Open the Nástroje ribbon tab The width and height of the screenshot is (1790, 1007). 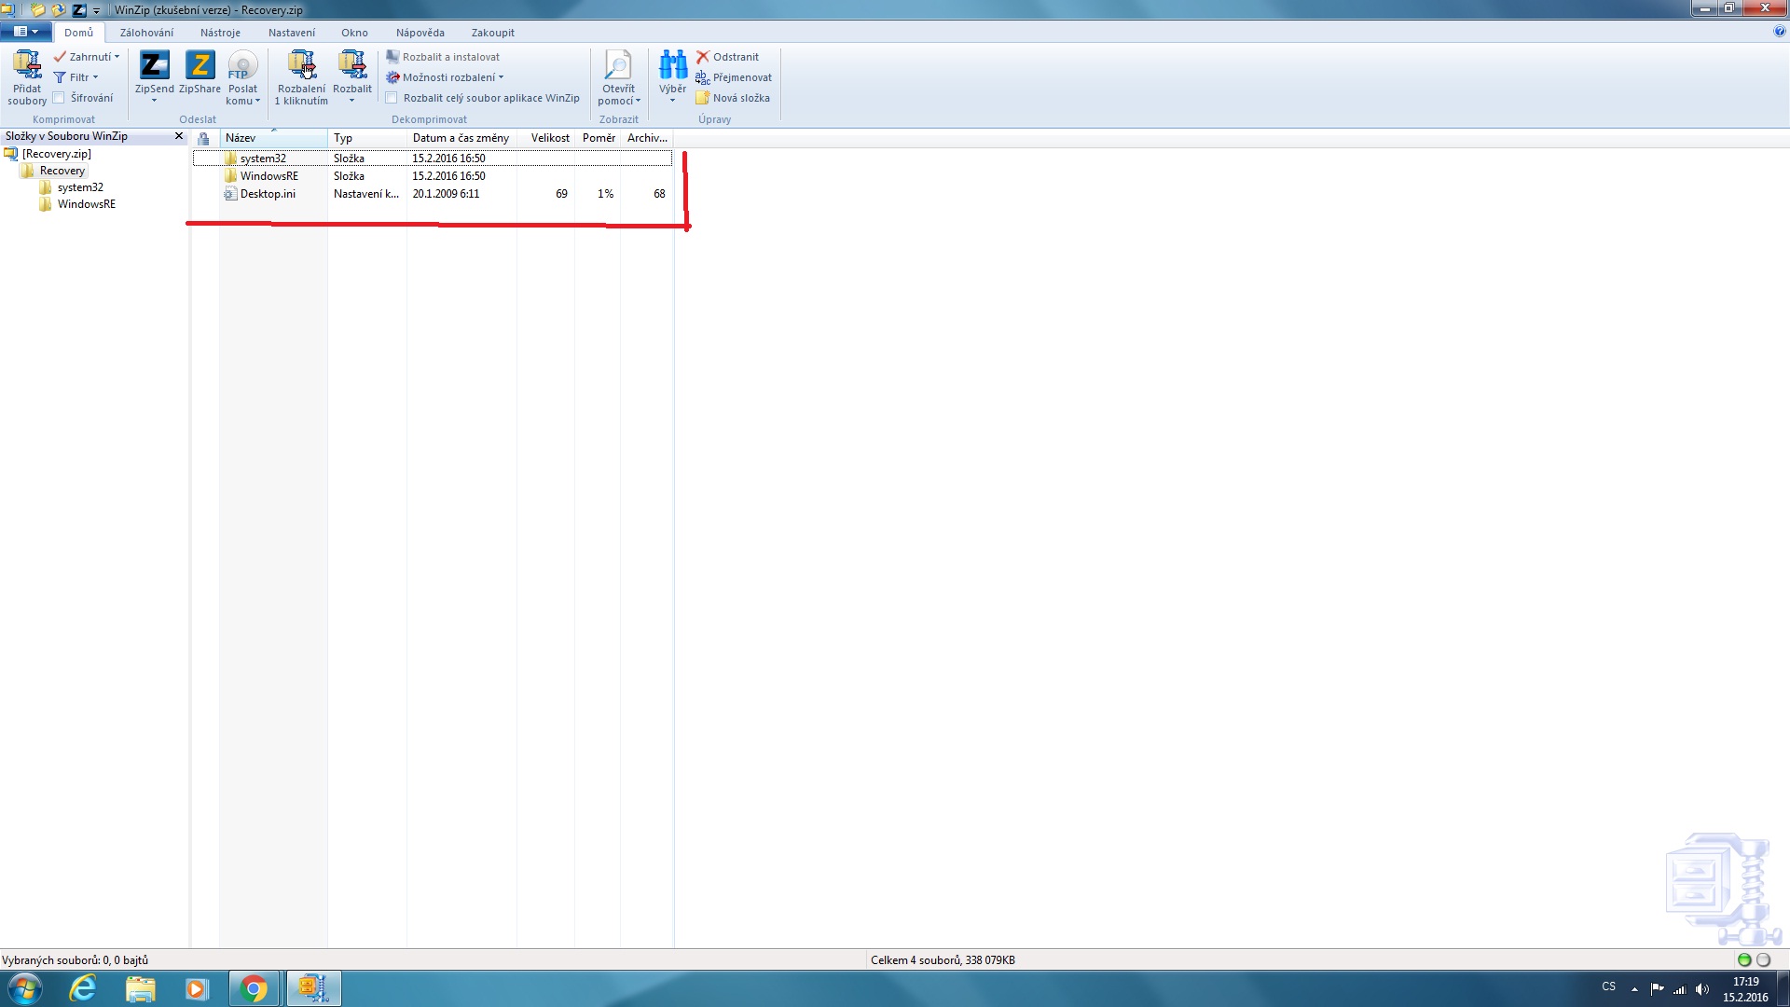coord(220,33)
